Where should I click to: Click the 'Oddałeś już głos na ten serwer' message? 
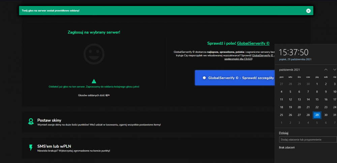[94, 87]
